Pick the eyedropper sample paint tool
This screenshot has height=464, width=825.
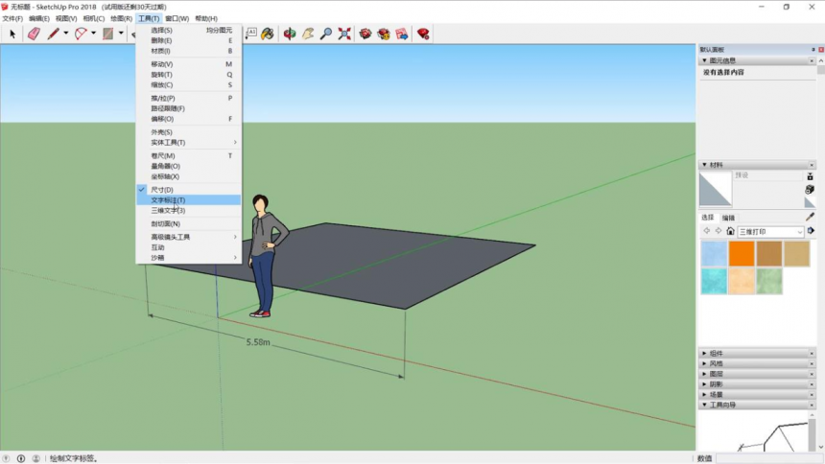tap(810, 217)
